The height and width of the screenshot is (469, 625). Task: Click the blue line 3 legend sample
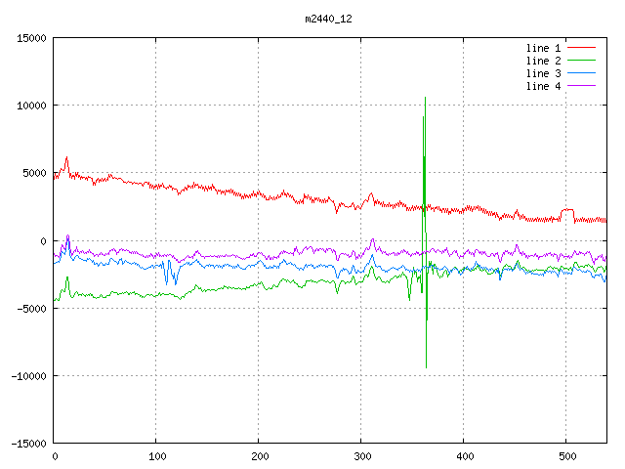tap(581, 73)
